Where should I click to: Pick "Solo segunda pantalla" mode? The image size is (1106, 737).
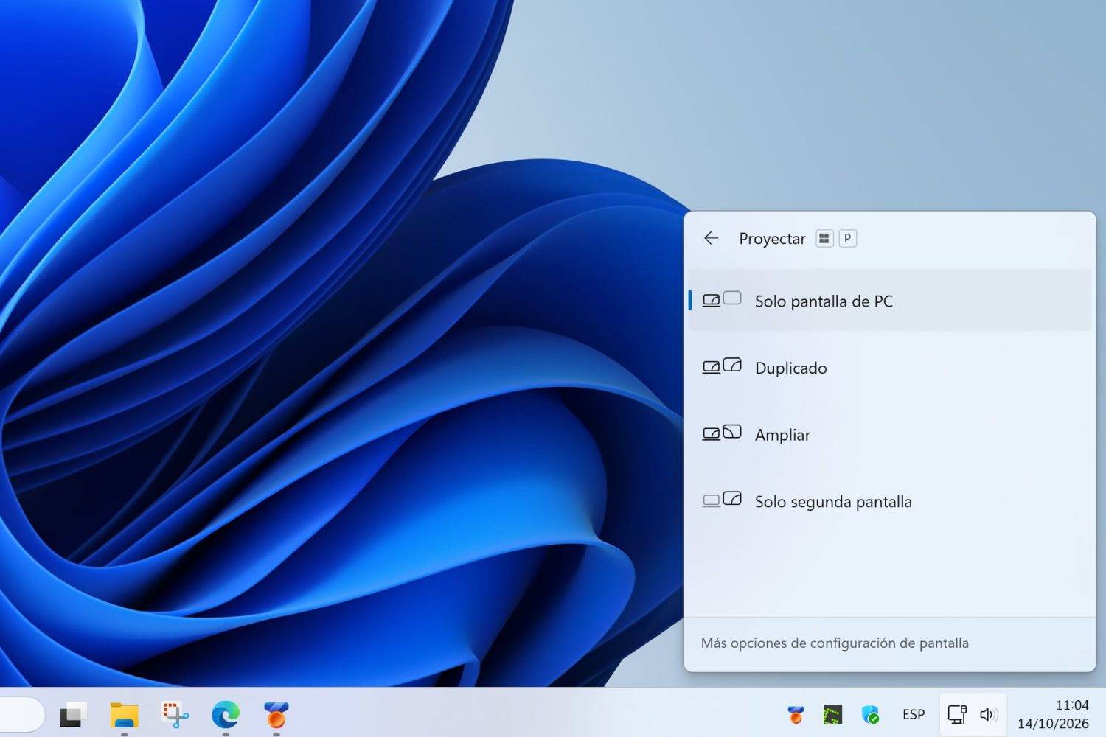889,501
